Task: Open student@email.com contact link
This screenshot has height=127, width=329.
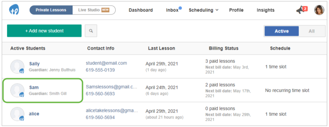Action: tap(107, 63)
